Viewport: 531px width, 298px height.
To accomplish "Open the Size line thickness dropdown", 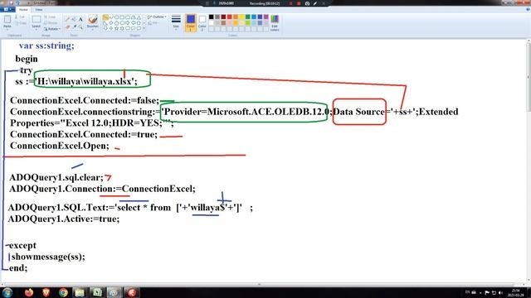I will pos(176,22).
